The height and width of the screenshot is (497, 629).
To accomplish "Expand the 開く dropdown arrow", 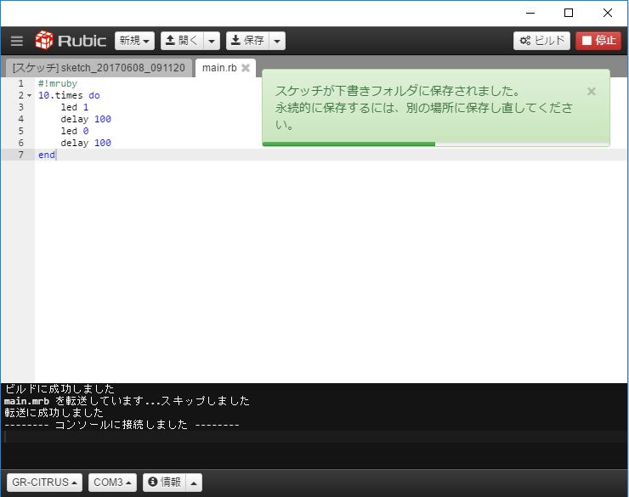I will pos(212,41).
